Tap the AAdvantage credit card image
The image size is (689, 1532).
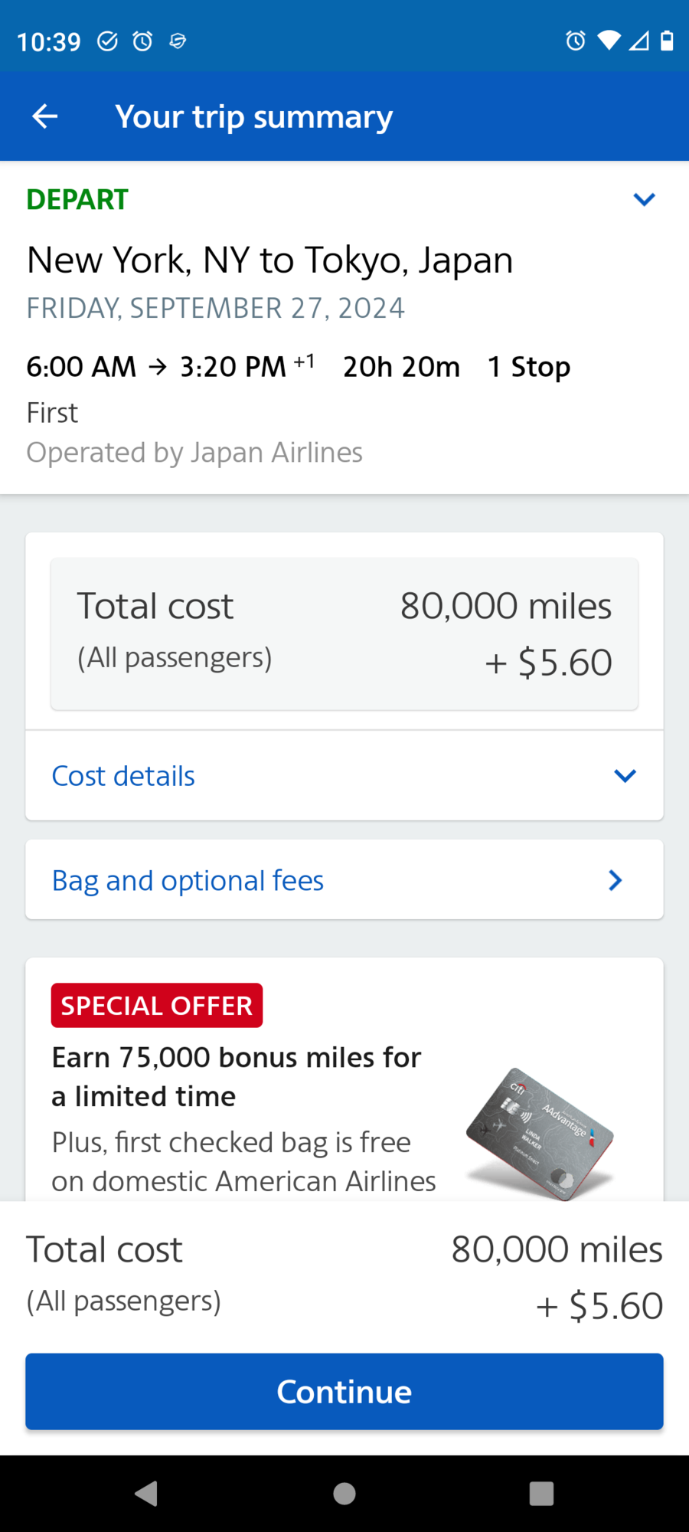point(540,1134)
